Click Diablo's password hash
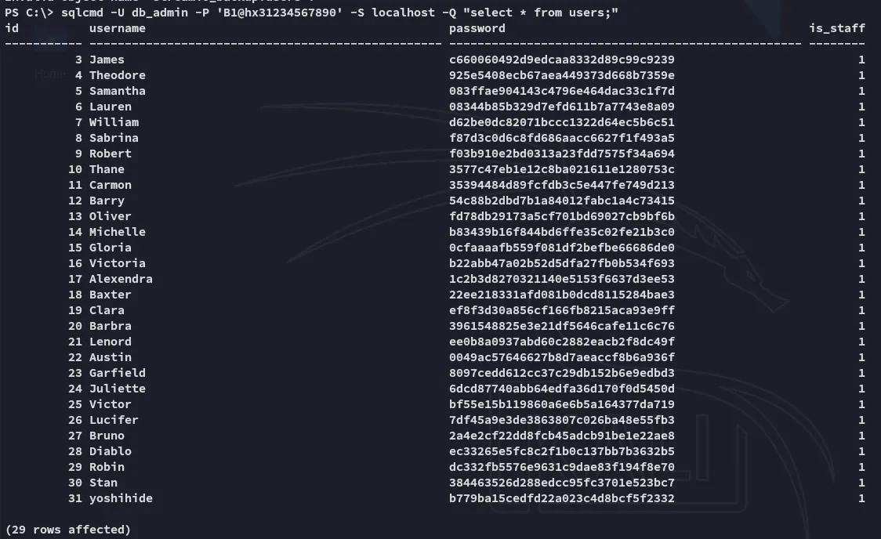881x539 pixels. click(x=561, y=451)
